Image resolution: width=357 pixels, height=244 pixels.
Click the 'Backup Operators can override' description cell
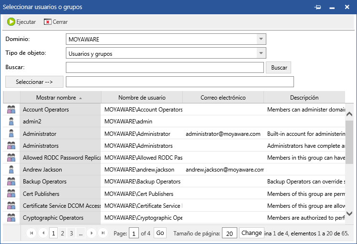(304, 182)
